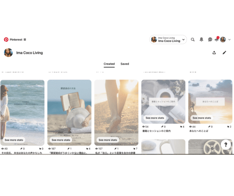Click the share profile upload icon
The width and height of the screenshot is (234, 196).
point(214,53)
